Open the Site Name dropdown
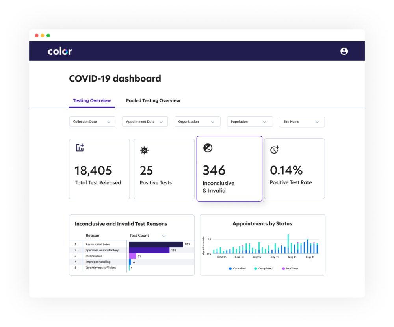The width and height of the screenshot is (394, 327). 301,122
